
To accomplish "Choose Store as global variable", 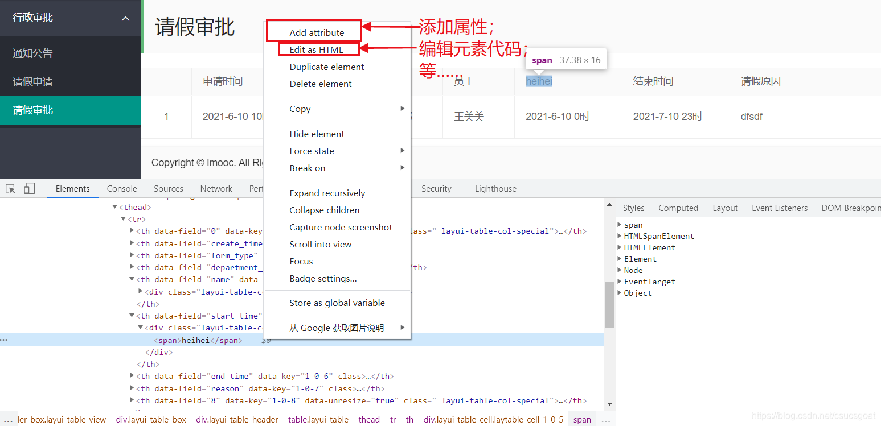I will pyautogui.click(x=337, y=303).
